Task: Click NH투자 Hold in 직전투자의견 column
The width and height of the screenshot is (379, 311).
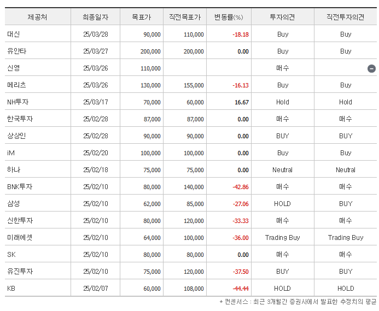Action: [x=346, y=102]
